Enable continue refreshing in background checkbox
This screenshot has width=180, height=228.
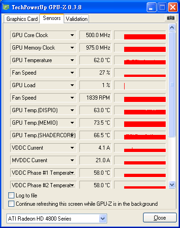pyautogui.click(x=12, y=204)
